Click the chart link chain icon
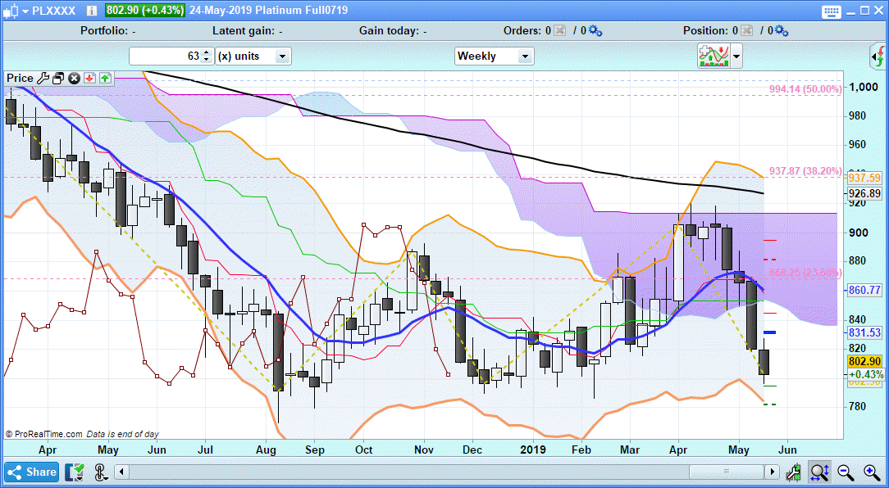Viewport: 889px width, 488px height. [100, 472]
